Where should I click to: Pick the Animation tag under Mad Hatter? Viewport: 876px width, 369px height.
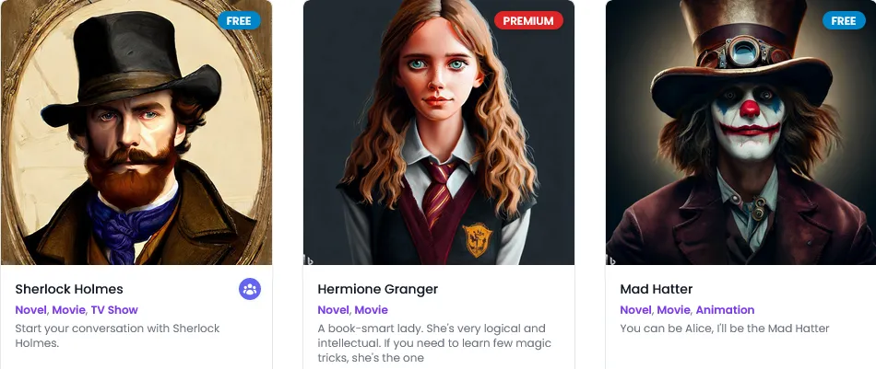pyautogui.click(x=725, y=310)
